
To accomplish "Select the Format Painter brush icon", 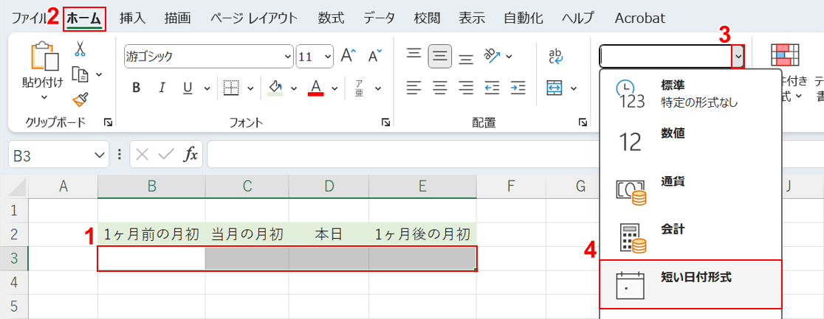I will click(80, 99).
